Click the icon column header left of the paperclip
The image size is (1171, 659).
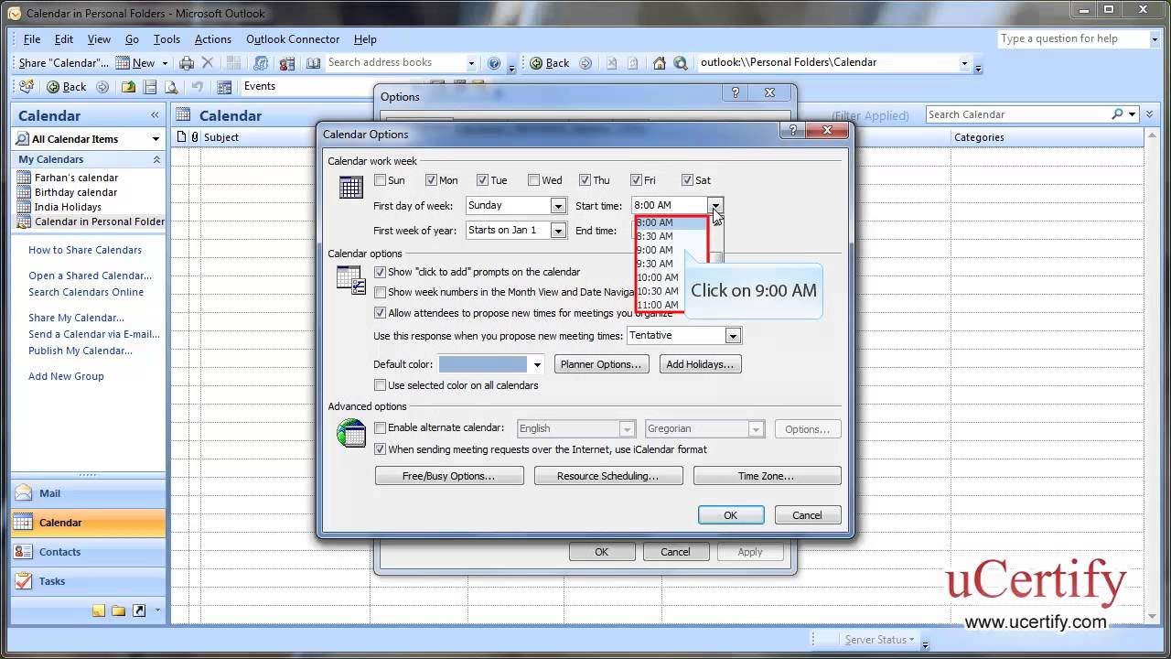click(181, 137)
